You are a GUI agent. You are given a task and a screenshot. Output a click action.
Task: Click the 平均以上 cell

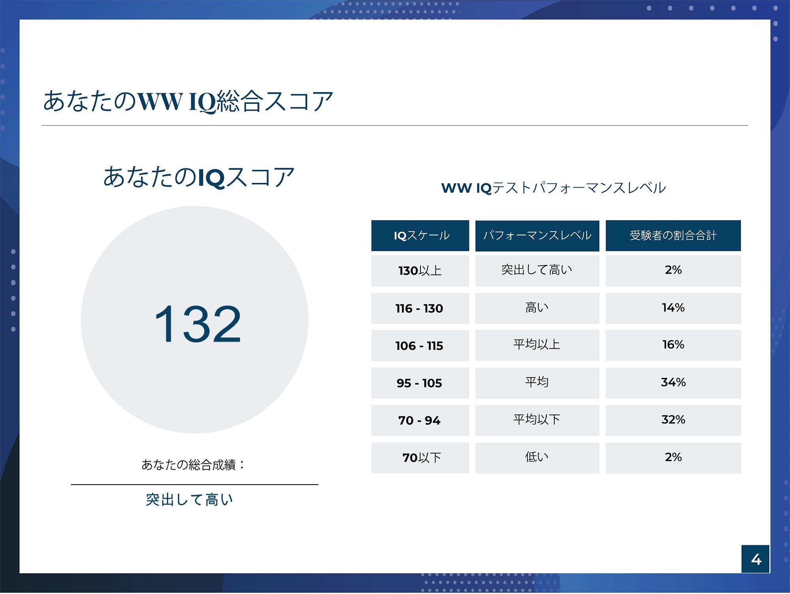click(537, 346)
